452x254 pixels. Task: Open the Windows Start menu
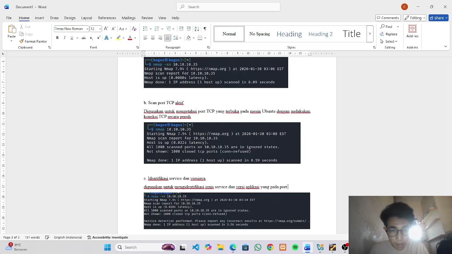(108, 247)
